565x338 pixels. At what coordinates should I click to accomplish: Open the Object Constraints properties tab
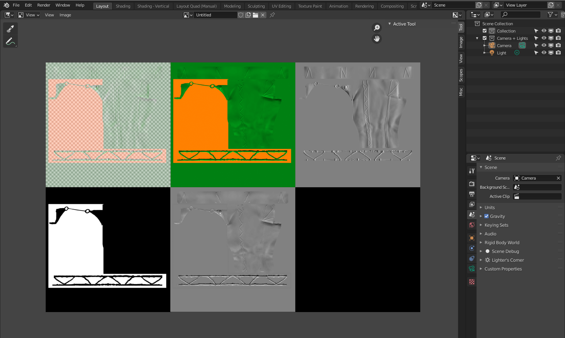click(x=472, y=258)
